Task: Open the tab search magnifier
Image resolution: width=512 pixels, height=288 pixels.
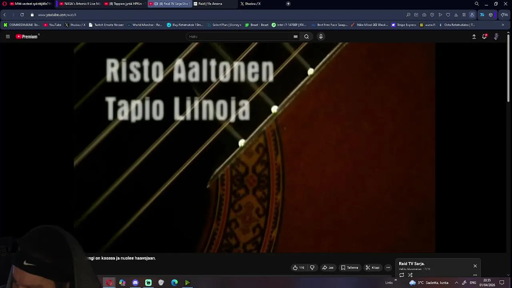Action: point(477,4)
